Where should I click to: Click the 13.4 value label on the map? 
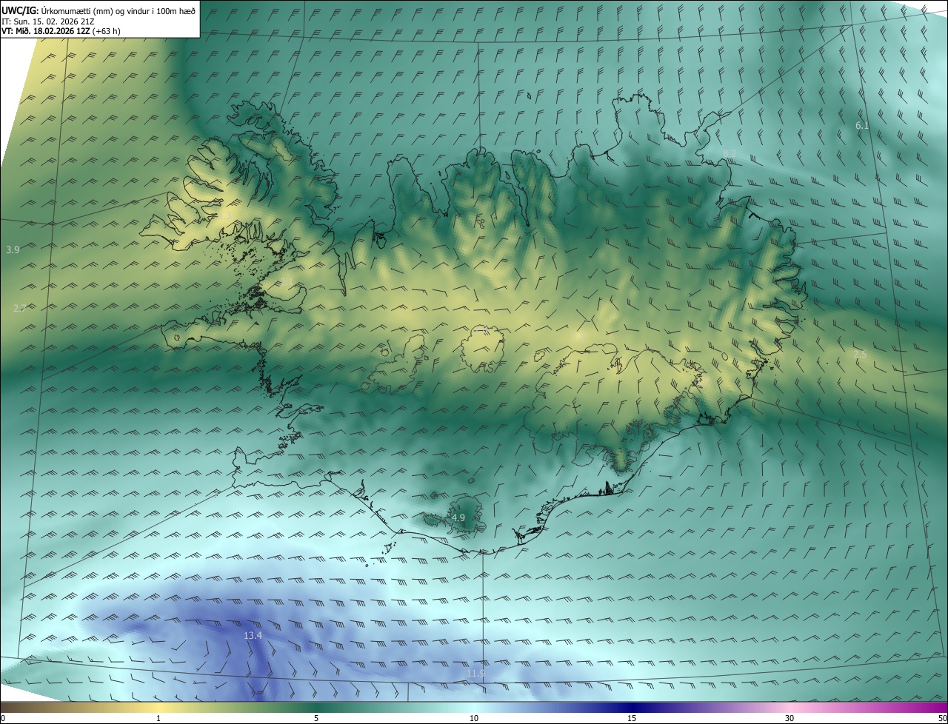tap(253, 636)
